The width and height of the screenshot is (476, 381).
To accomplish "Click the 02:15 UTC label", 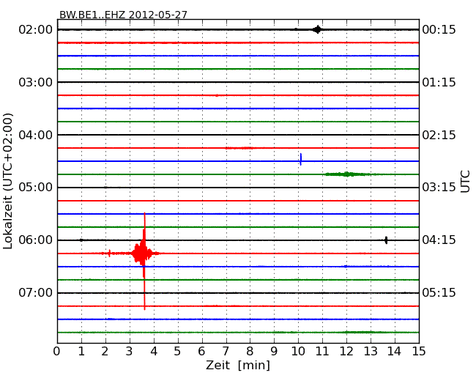I will click(439, 135).
